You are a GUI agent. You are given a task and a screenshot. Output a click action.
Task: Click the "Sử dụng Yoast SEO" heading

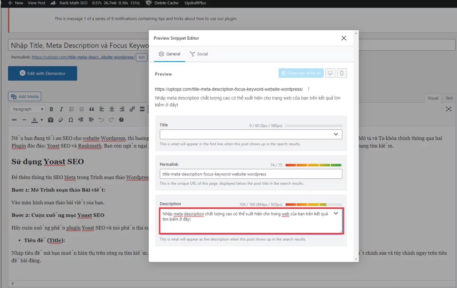point(48,162)
